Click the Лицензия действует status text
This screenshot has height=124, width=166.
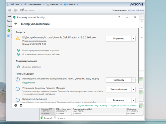(32, 67)
